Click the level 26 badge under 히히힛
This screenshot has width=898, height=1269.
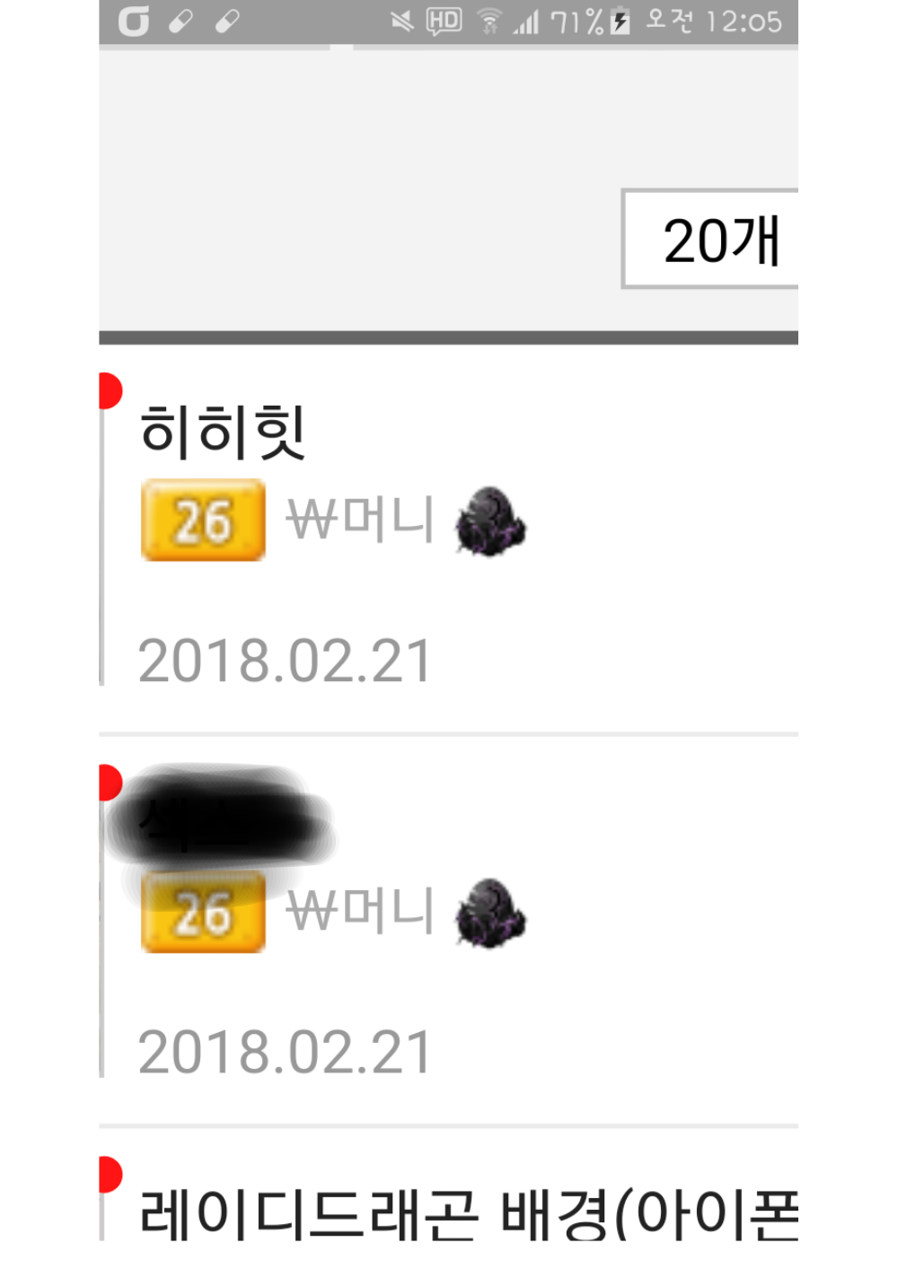click(x=203, y=520)
